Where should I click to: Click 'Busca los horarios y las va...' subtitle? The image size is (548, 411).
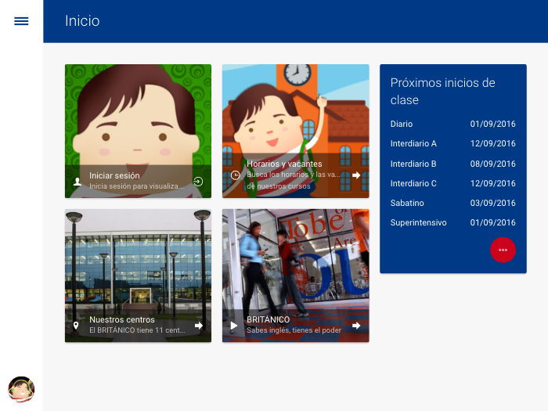[x=294, y=175]
